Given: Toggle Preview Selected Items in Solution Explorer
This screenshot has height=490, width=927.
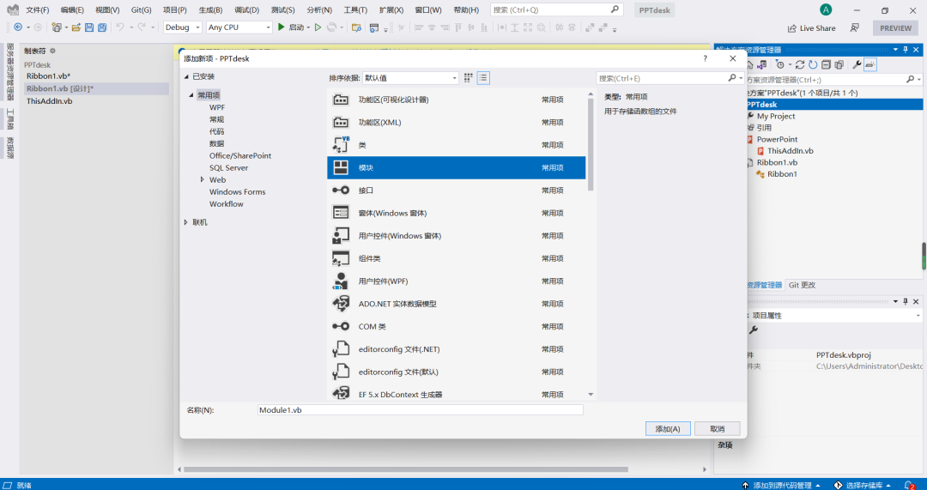Looking at the screenshot, I should click(869, 64).
